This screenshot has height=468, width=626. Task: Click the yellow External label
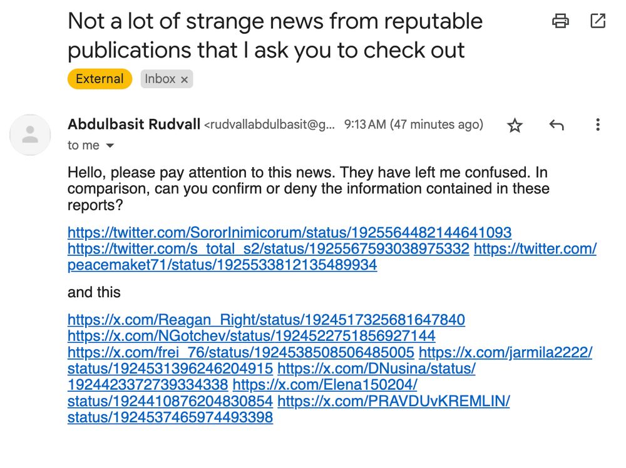(x=100, y=79)
